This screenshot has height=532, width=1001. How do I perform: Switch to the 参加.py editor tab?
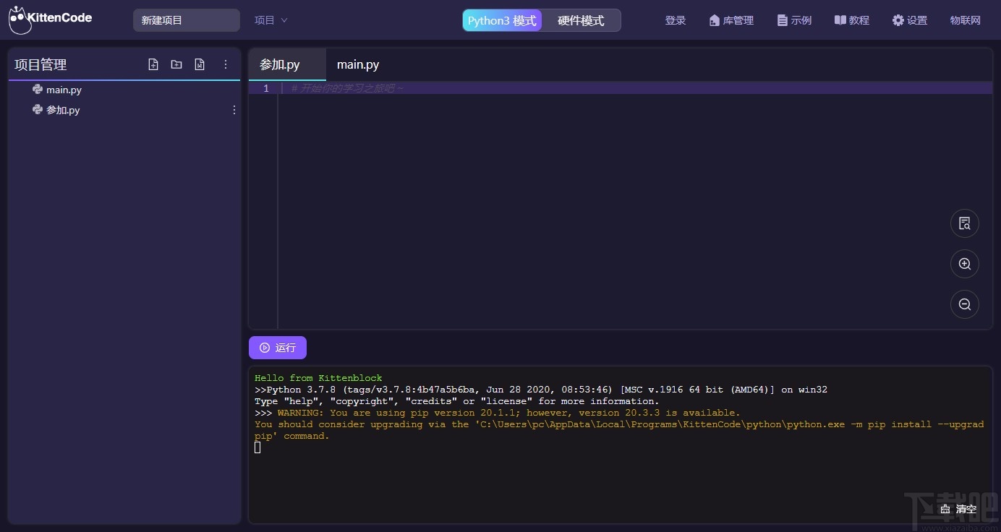point(287,64)
